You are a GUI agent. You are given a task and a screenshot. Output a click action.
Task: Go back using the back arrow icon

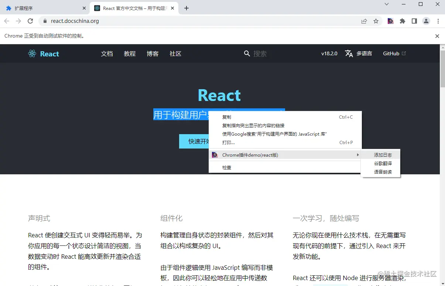pos(7,21)
